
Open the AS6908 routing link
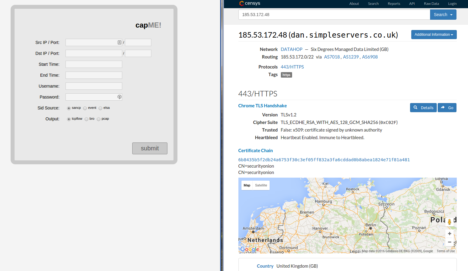[370, 57]
